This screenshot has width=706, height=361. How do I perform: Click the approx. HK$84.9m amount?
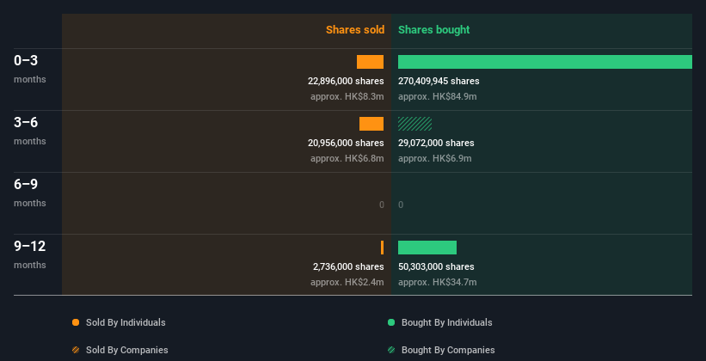coord(437,97)
